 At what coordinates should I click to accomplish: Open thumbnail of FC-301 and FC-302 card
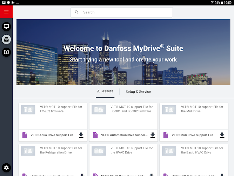pos(99,109)
